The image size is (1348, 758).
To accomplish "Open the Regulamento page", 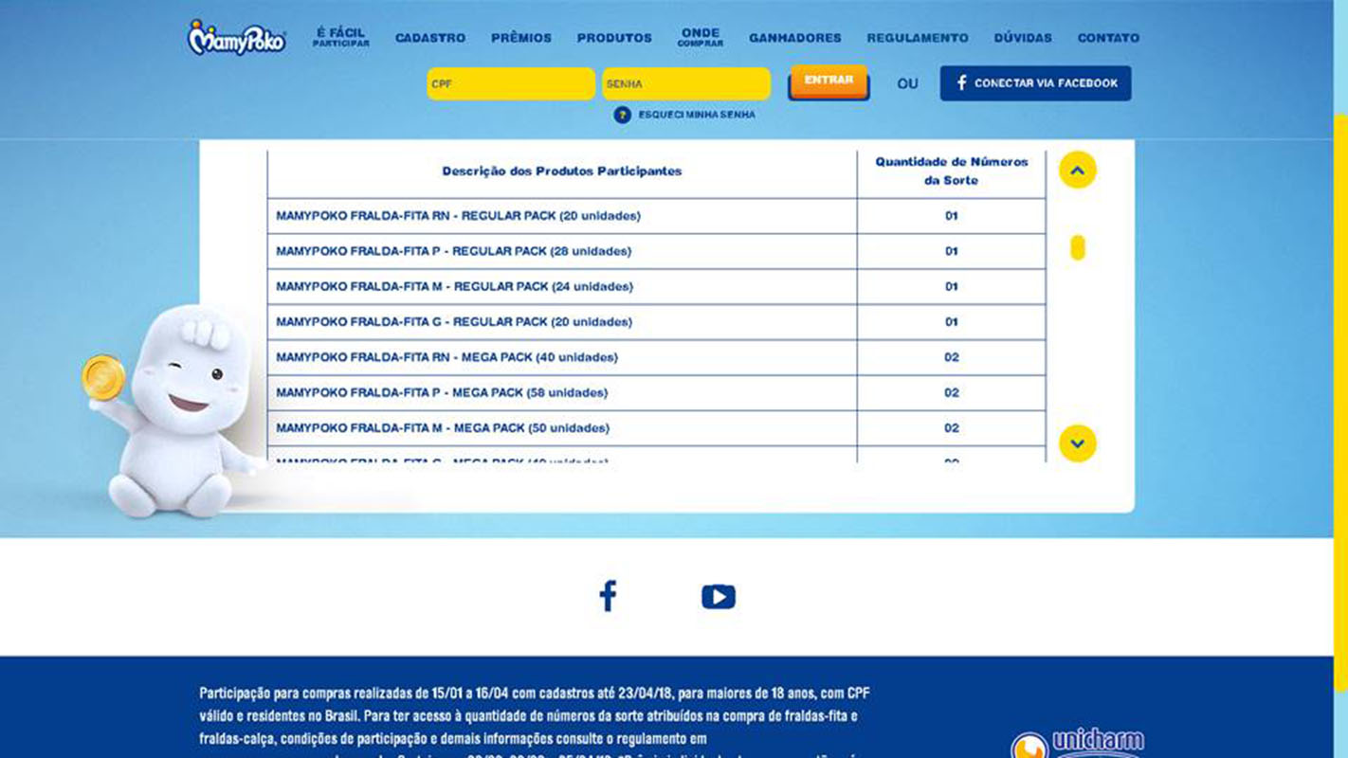I will click(918, 38).
